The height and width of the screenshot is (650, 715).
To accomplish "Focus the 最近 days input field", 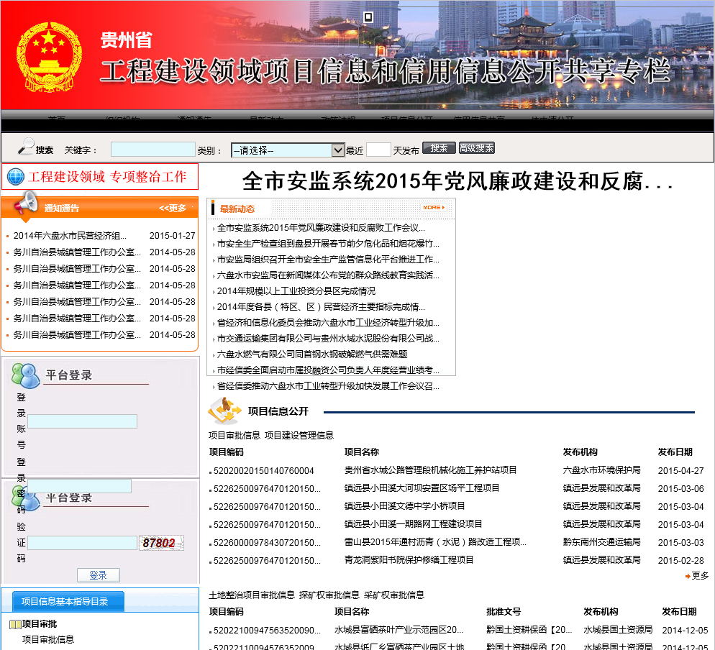I will 378,150.
